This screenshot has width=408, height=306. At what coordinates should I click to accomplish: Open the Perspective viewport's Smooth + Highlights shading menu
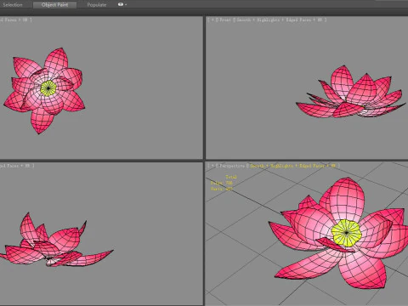(x=293, y=166)
